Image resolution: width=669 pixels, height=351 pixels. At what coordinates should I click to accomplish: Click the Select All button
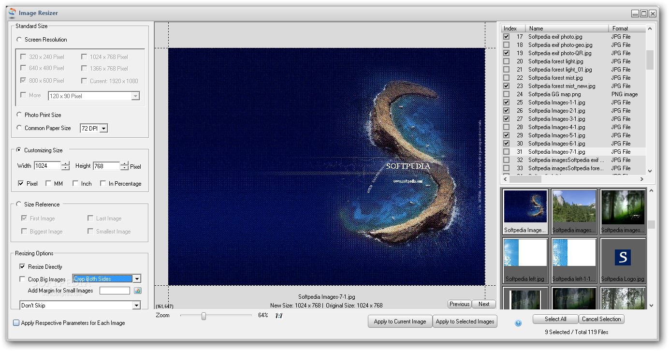point(555,319)
